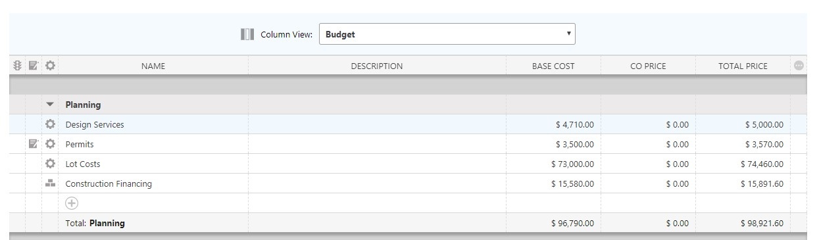Click the column view icon beside the label

[x=247, y=34]
